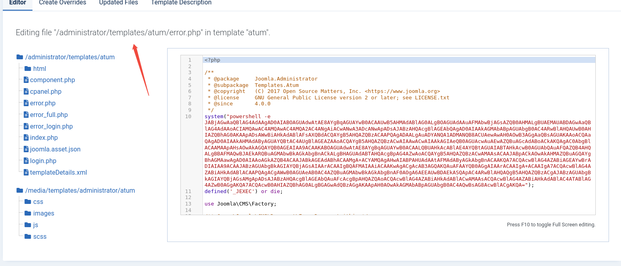This screenshot has width=621, height=266.
Task: Click file icon next to error_full.php
Action: tap(26, 115)
